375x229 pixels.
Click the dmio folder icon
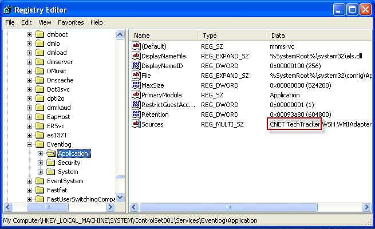point(40,44)
